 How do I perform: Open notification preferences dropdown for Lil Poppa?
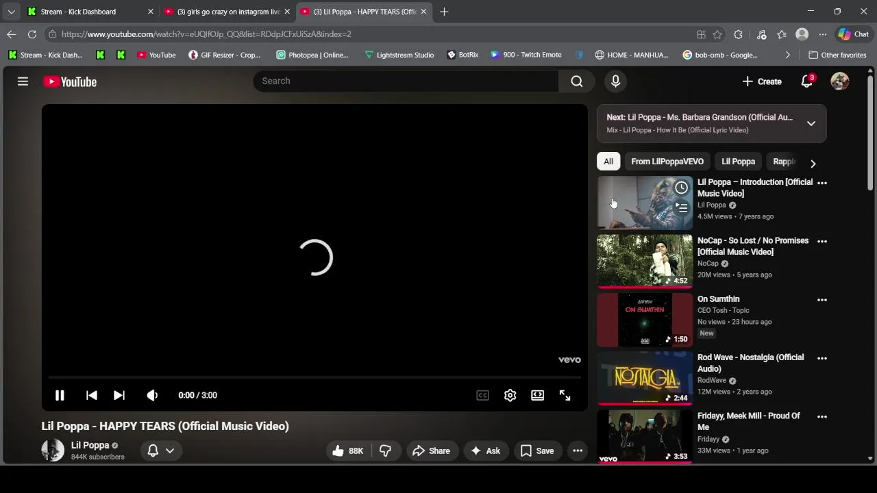pos(162,451)
